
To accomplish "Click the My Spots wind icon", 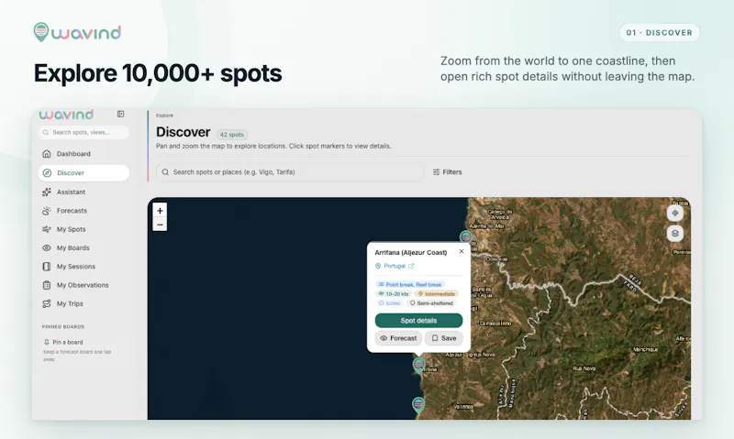I will coord(47,229).
